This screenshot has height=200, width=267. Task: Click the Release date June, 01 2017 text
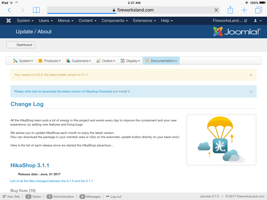coord(39,174)
